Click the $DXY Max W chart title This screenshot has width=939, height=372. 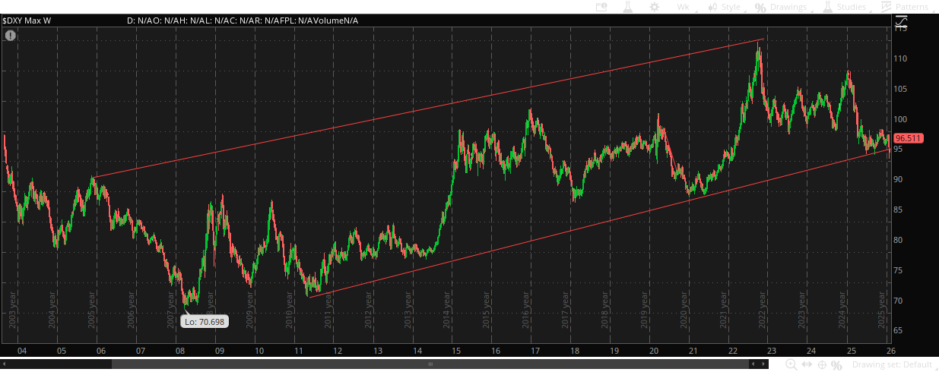click(x=27, y=20)
